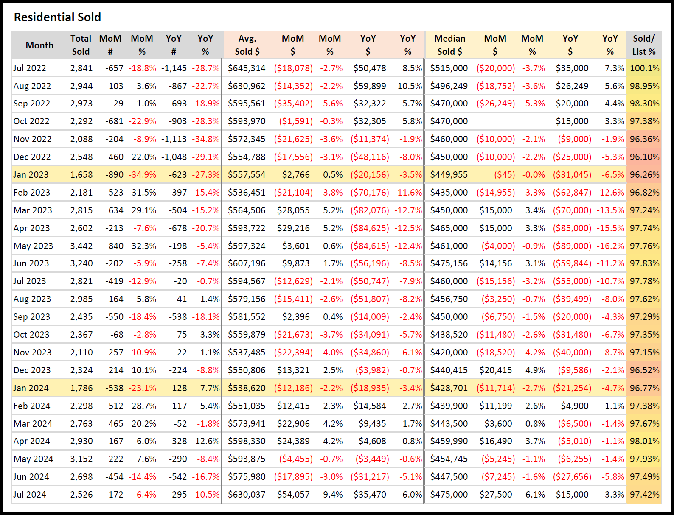674x515 pixels.
Task: Select the Total Sold column header
Action: click(81, 45)
